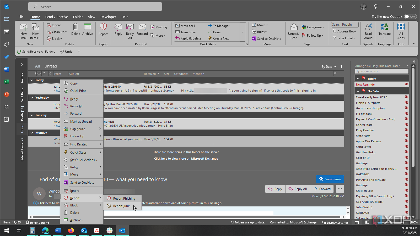Select Mark as Unread in context menu
Viewport: 420px width, 236px height.
82,122
